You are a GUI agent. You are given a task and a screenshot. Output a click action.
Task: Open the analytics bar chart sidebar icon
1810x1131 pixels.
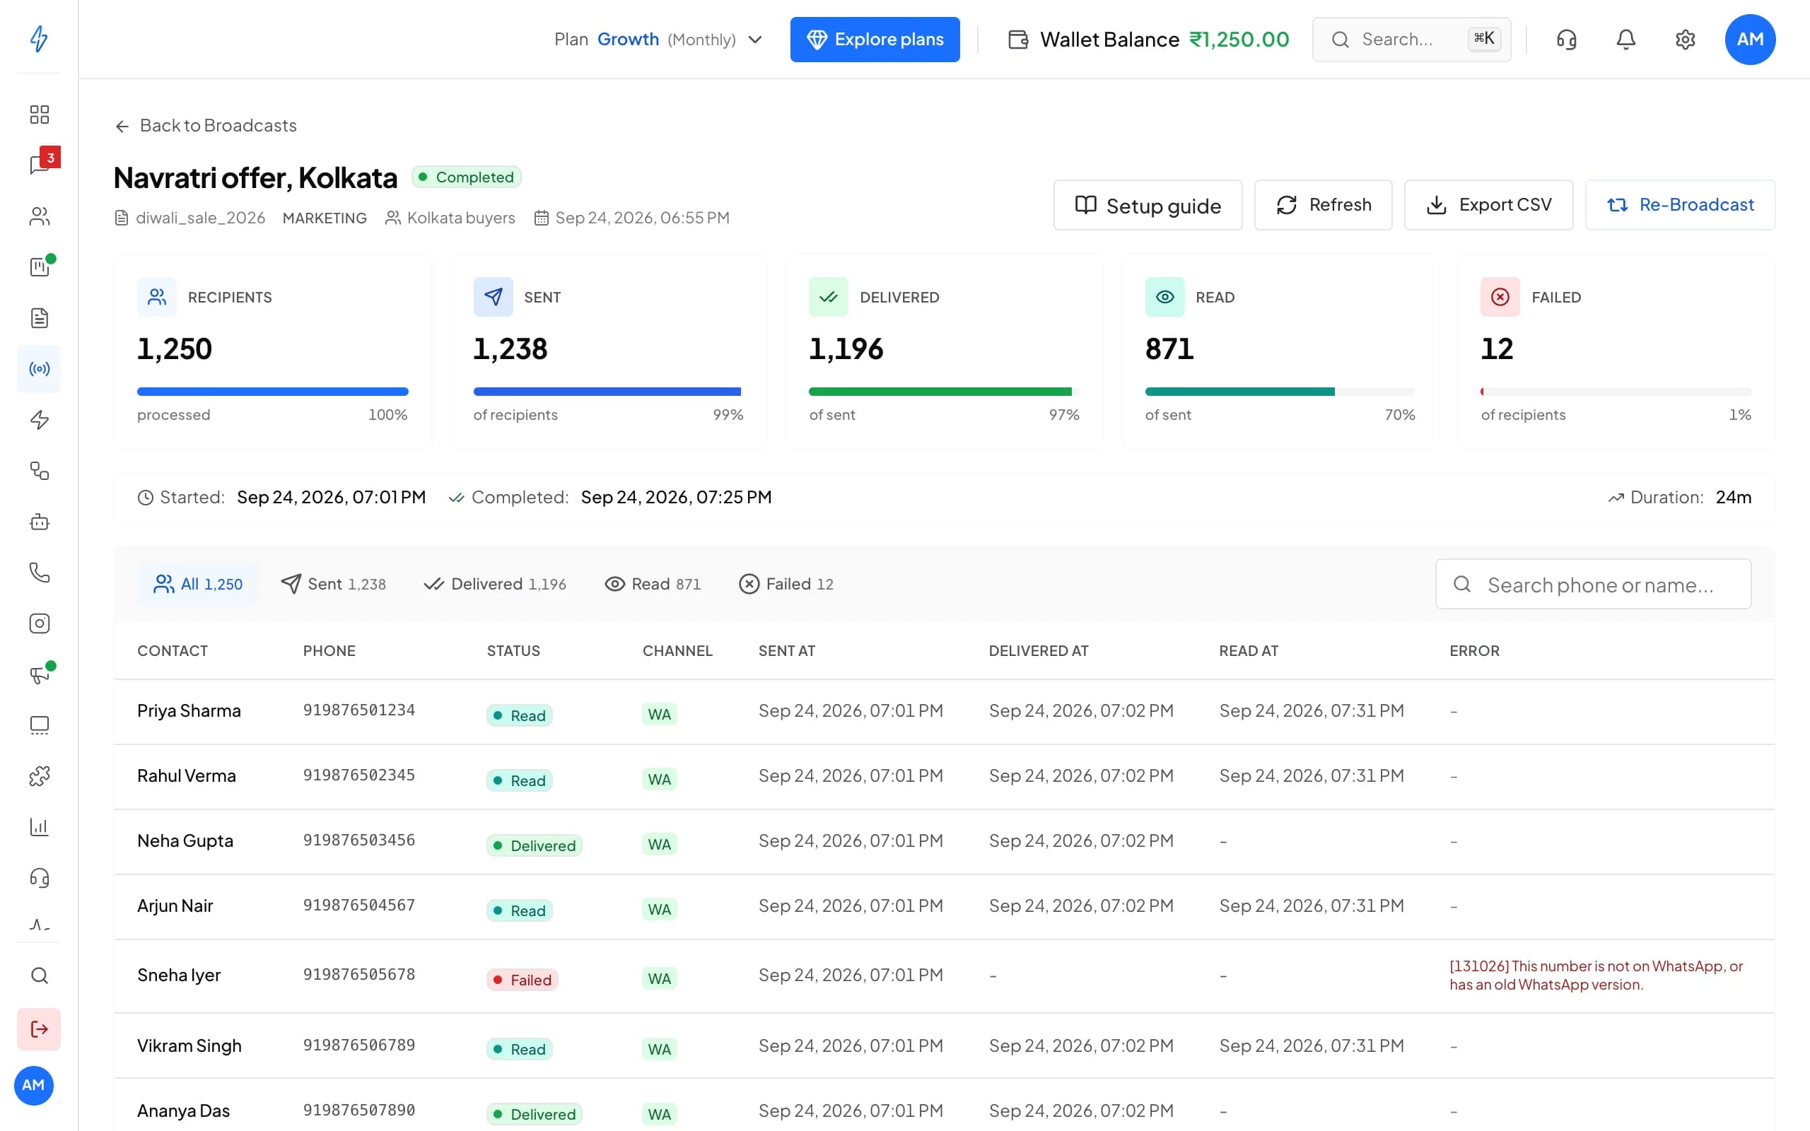point(39,826)
